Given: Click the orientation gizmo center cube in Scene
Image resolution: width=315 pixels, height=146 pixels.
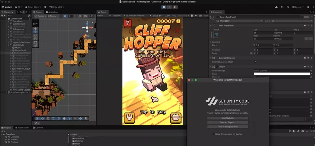Looking at the screenshot, I should 87,27.
